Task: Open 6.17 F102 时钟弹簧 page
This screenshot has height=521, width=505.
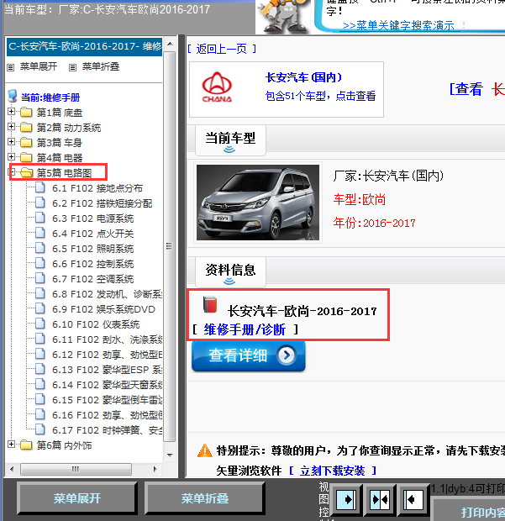Action: click(x=107, y=430)
